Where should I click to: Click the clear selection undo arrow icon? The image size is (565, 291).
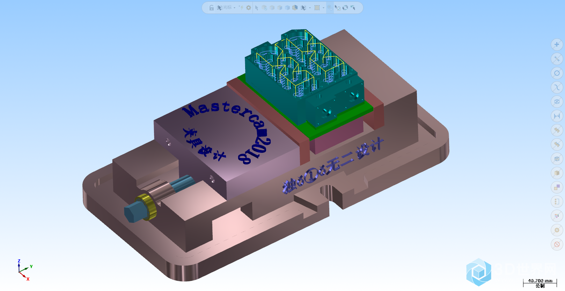coord(353,8)
